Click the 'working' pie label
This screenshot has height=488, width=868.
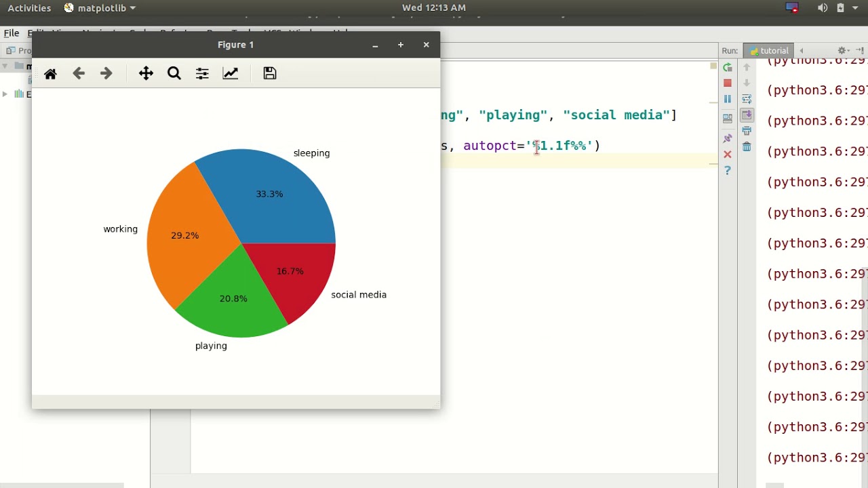(120, 229)
